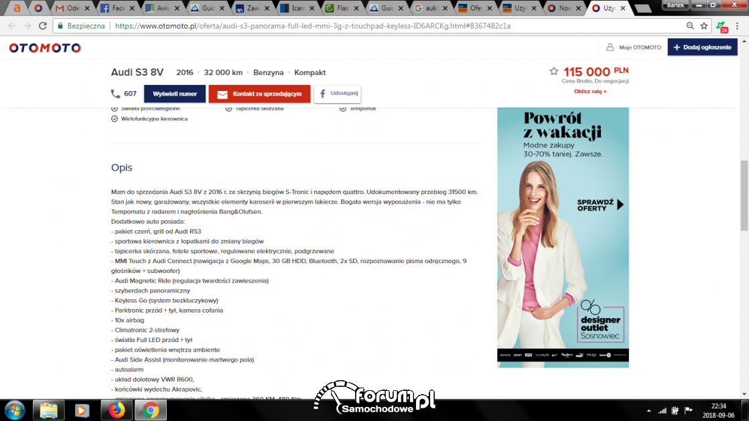Click the 10x airbag description line
Viewport: 749px width, 421px height.
[x=127, y=321]
